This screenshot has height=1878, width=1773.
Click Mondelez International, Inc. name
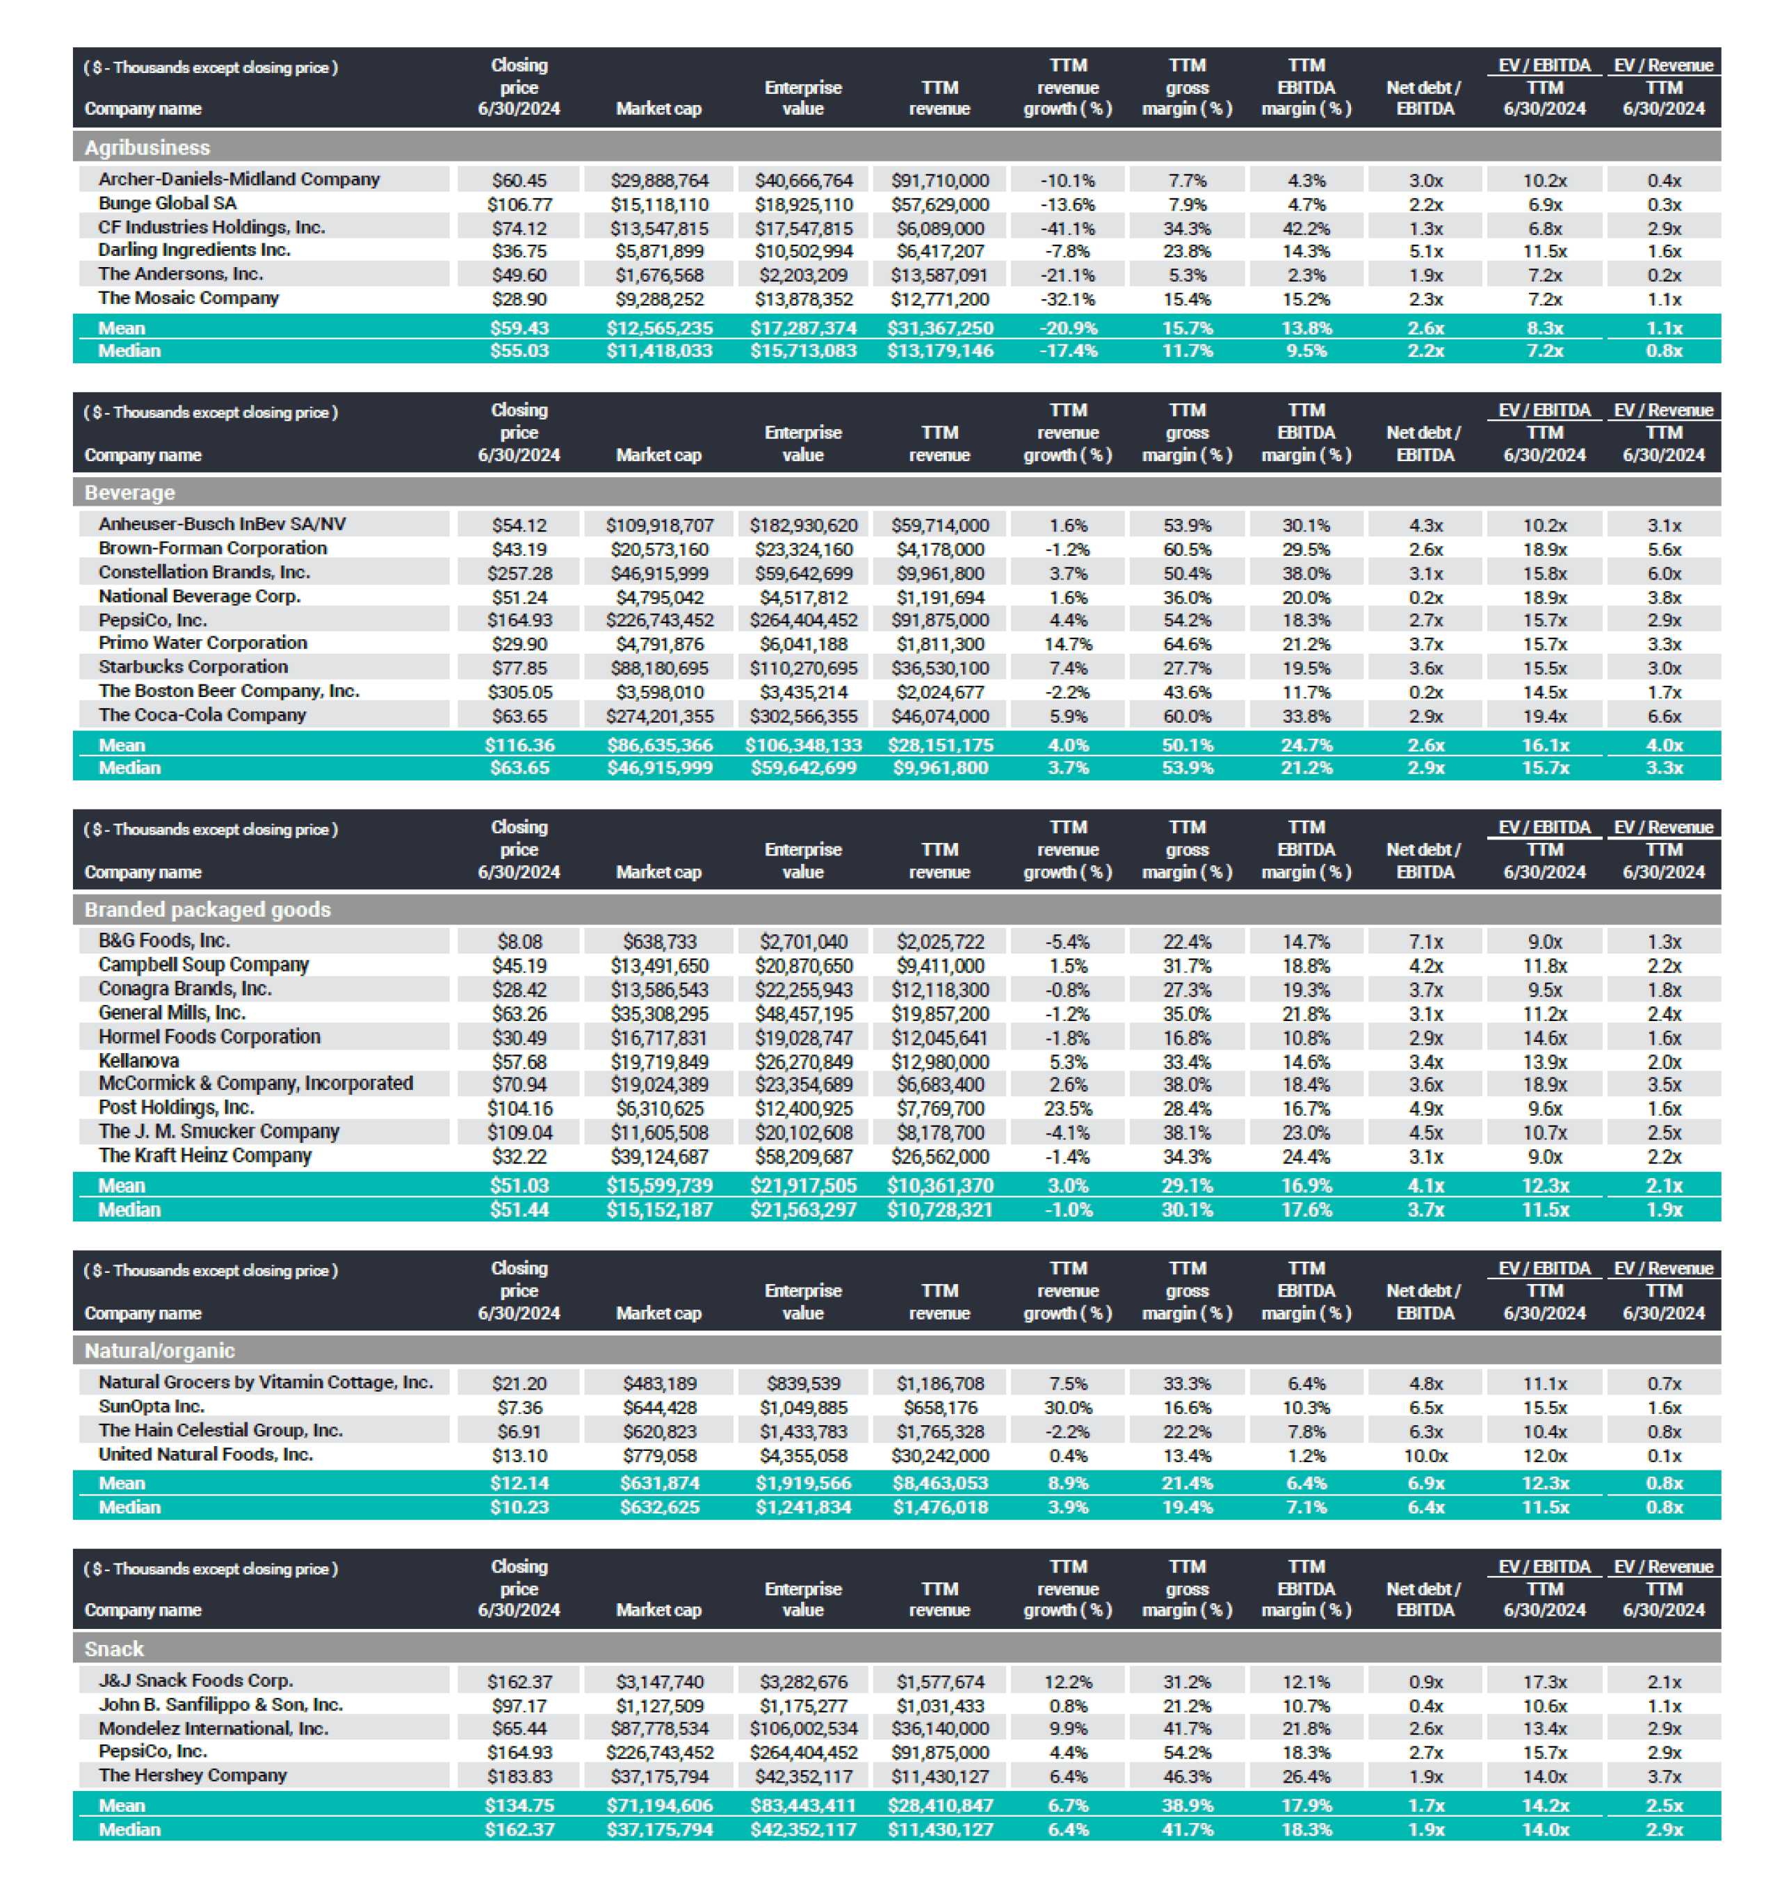213,1728
